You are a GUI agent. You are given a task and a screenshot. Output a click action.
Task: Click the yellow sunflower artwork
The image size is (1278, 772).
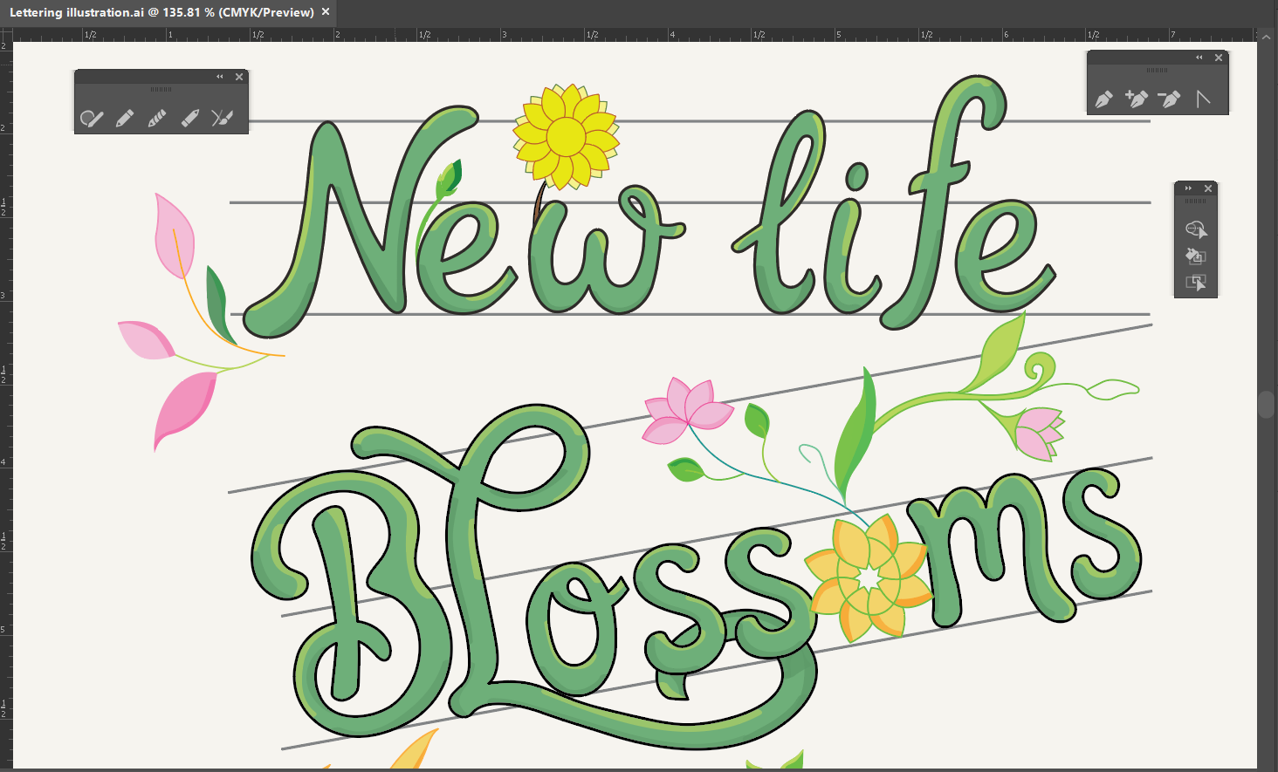point(566,137)
